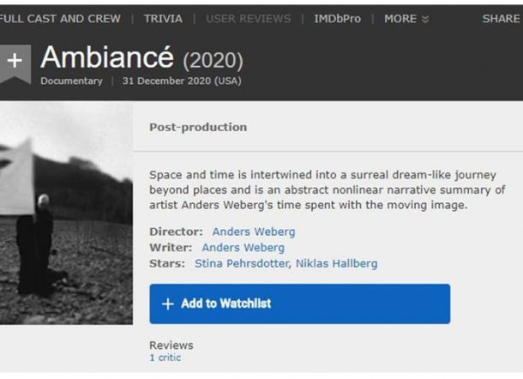Go to USER REVIEWS tab

pos(248,18)
